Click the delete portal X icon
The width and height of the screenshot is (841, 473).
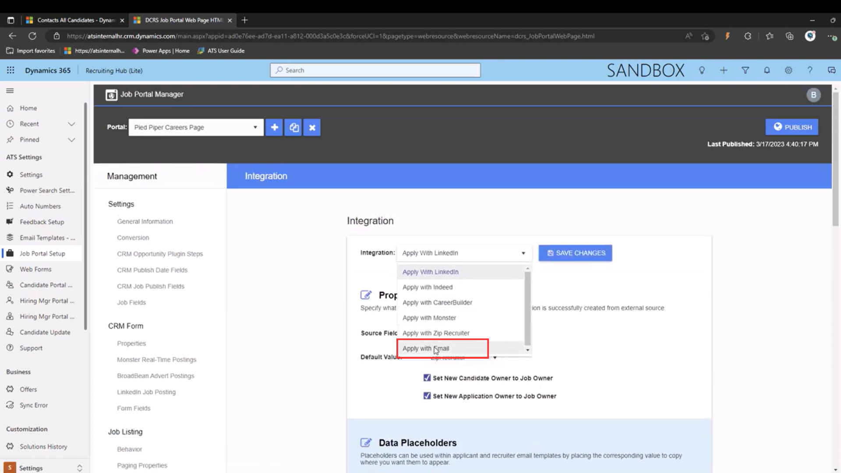[312, 127]
